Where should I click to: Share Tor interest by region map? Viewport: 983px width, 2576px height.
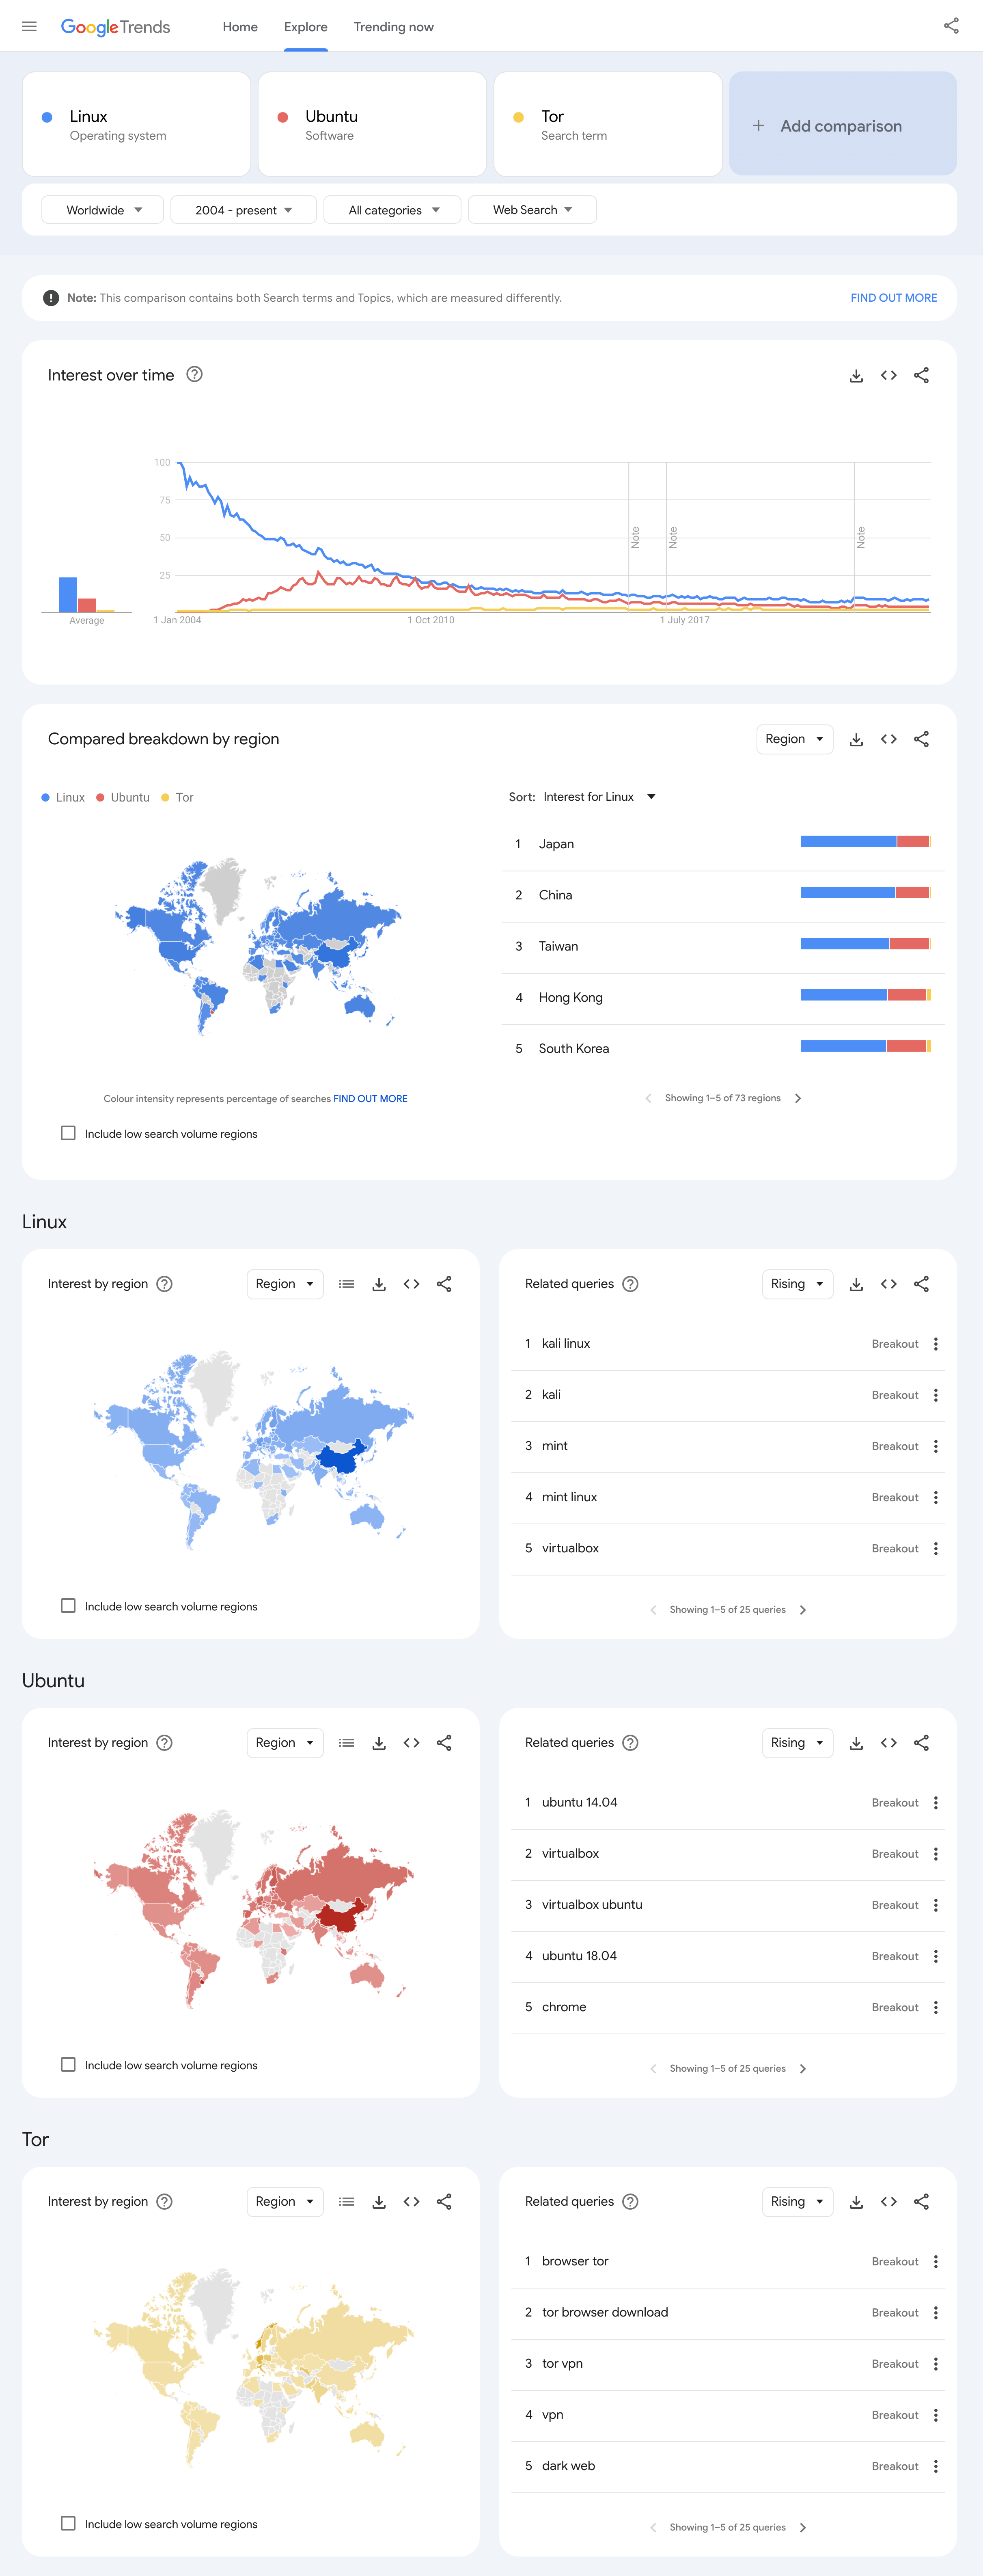pos(444,2202)
